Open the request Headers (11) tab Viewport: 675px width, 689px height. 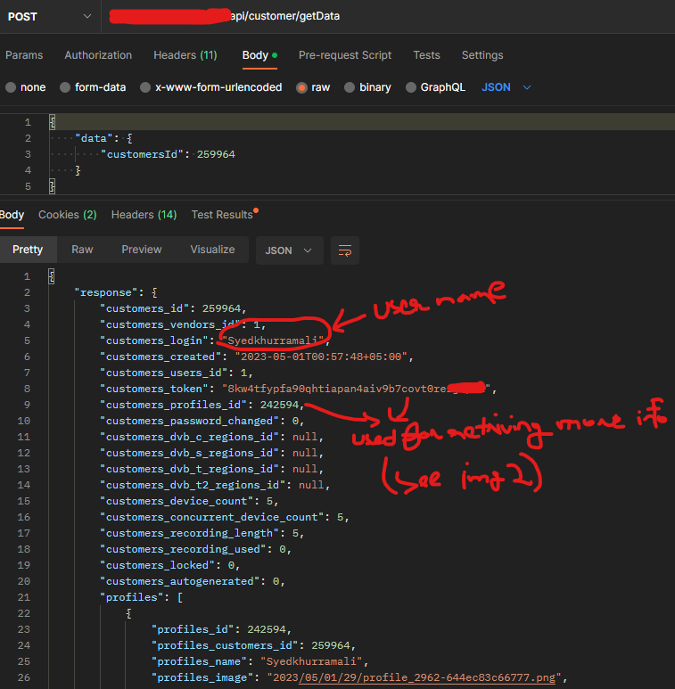pos(185,55)
